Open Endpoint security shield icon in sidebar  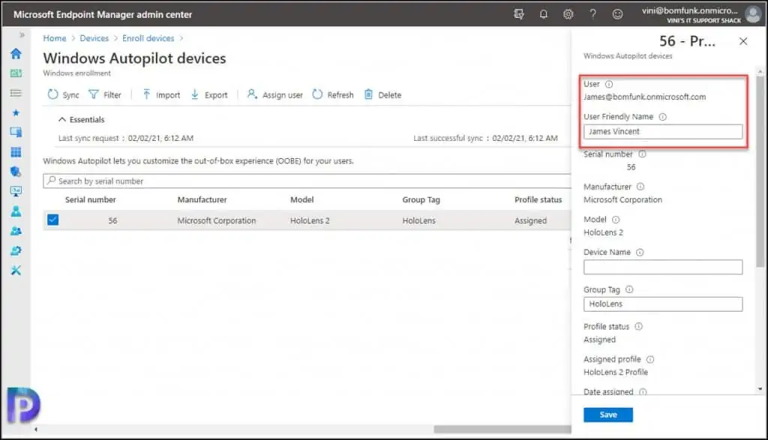[16, 172]
